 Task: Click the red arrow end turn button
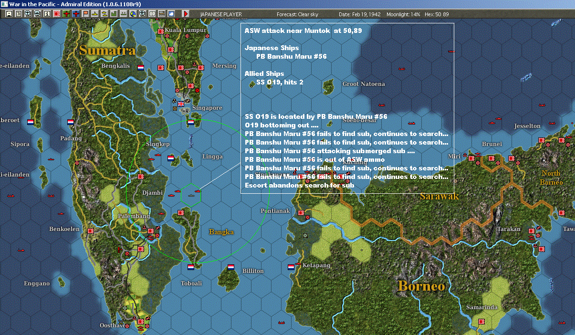[186, 14]
